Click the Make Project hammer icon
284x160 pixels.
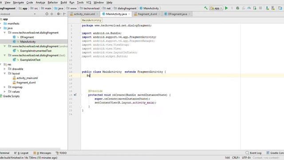[x=205, y=8]
